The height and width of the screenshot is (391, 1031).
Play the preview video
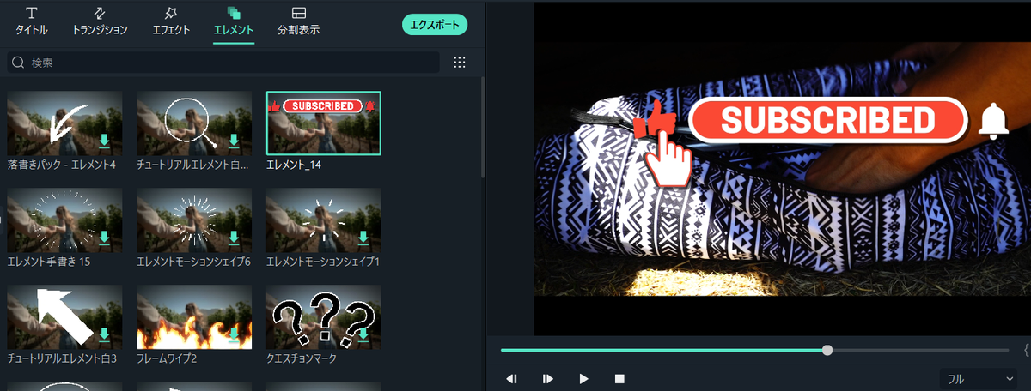(583, 378)
